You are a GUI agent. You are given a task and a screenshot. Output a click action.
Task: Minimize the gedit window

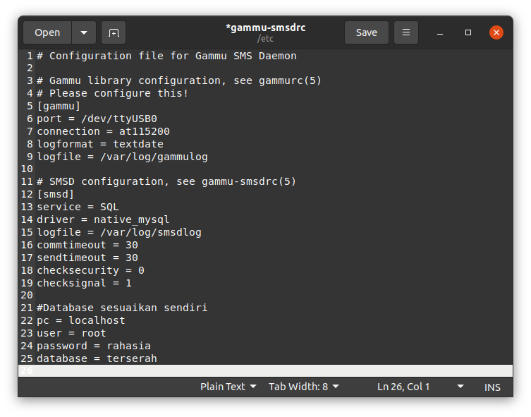click(x=440, y=33)
